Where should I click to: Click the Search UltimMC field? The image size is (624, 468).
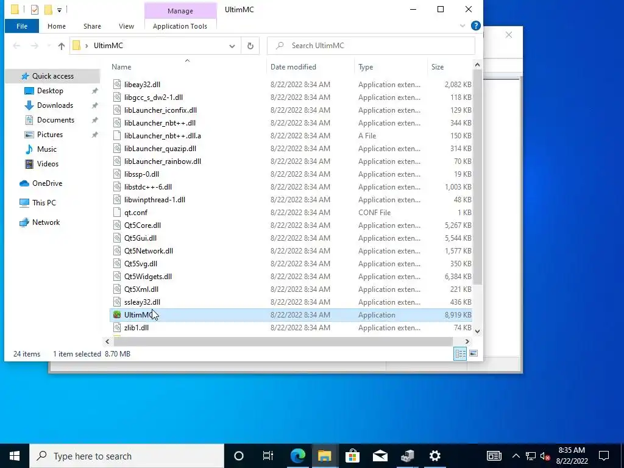(371, 46)
